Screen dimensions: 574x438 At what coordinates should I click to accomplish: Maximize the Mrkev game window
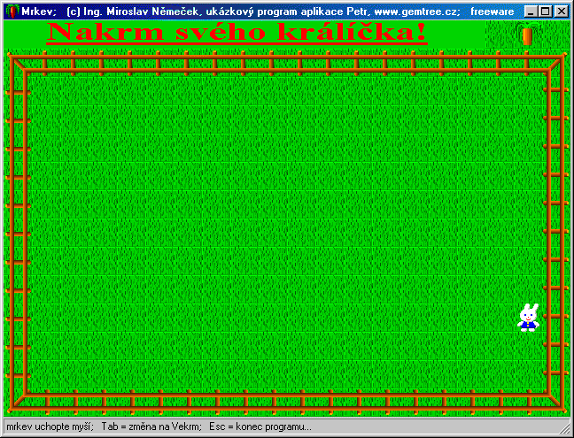(545, 12)
